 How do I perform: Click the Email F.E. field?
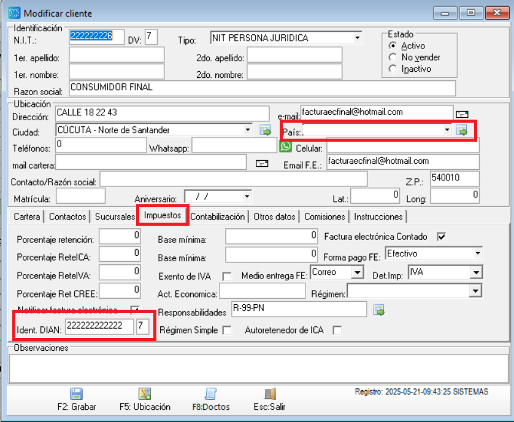coord(403,162)
